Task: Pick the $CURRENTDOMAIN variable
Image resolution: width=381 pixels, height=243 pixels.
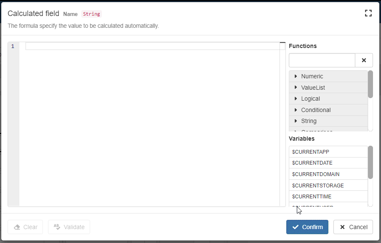Action: pyautogui.click(x=315, y=174)
